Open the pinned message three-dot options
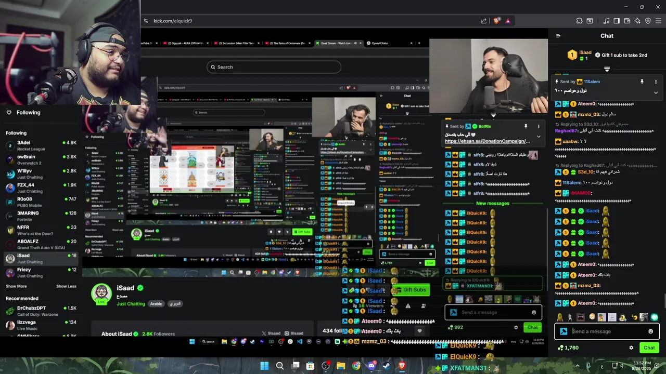This screenshot has height=374, width=666. coord(656,82)
